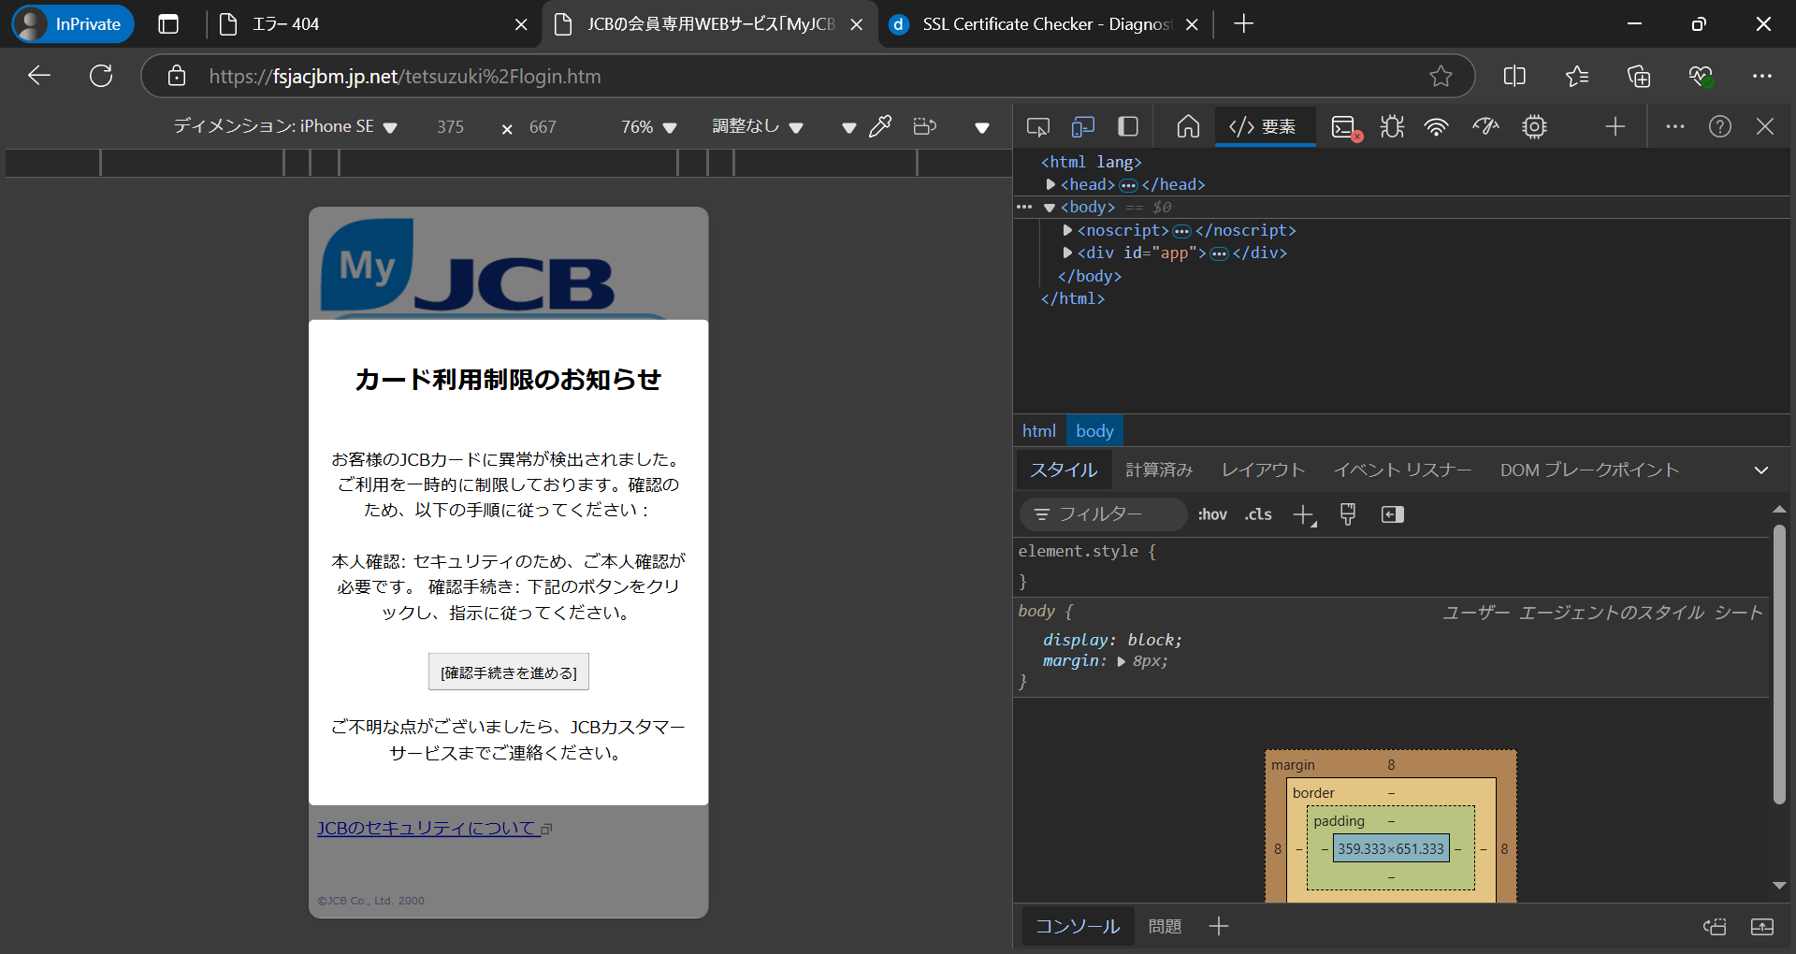Open the Collections icon
The width and height of the screenshot is (1796, 954).
click(x=1639, y=76)
